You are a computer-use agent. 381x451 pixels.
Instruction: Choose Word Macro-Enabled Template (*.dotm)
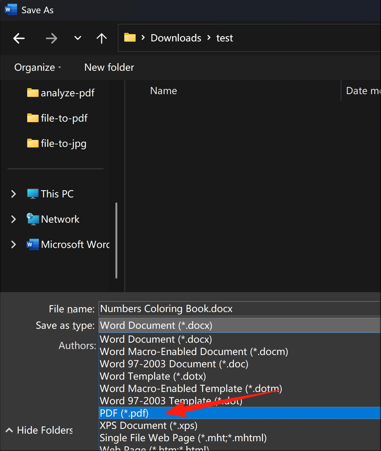pos(240,388)
